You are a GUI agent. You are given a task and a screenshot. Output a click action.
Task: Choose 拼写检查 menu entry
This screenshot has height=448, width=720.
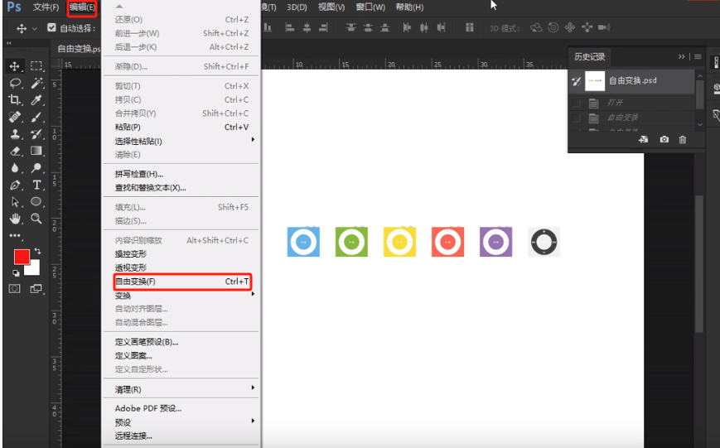(x=181, y=174)
